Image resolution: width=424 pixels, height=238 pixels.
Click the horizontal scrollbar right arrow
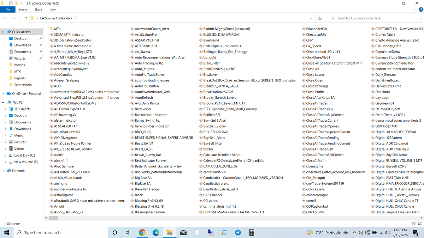click(x=421, y=219)
